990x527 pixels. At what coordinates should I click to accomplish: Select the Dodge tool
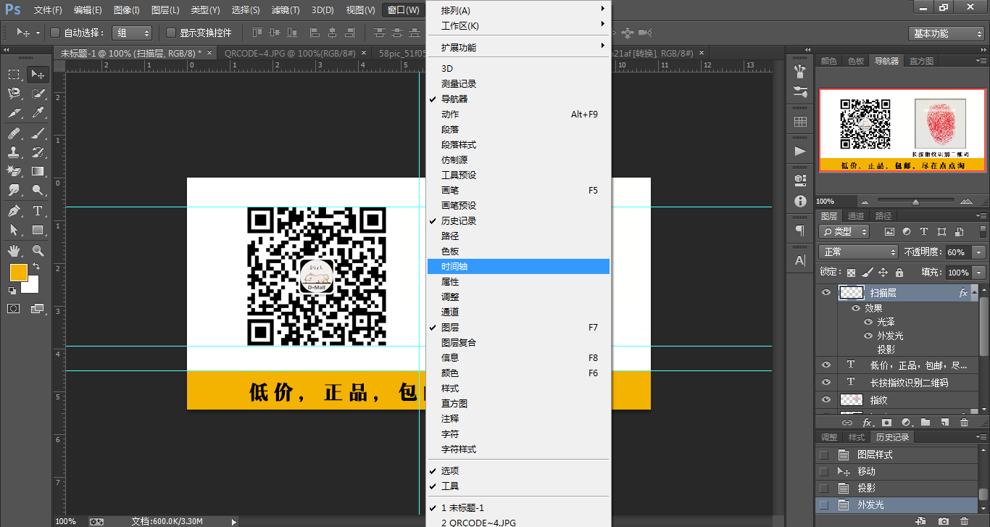(x=38, y=191)
